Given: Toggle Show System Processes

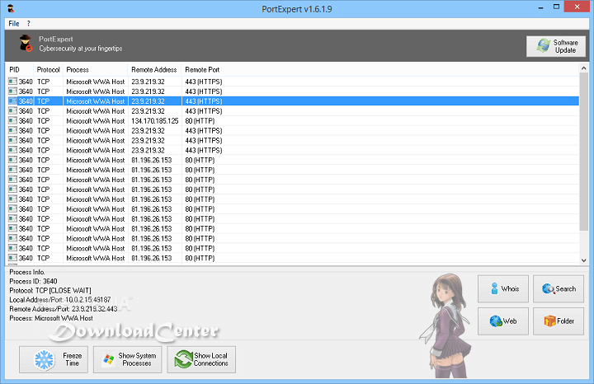Looking at the screenshot, I should 127,359.
